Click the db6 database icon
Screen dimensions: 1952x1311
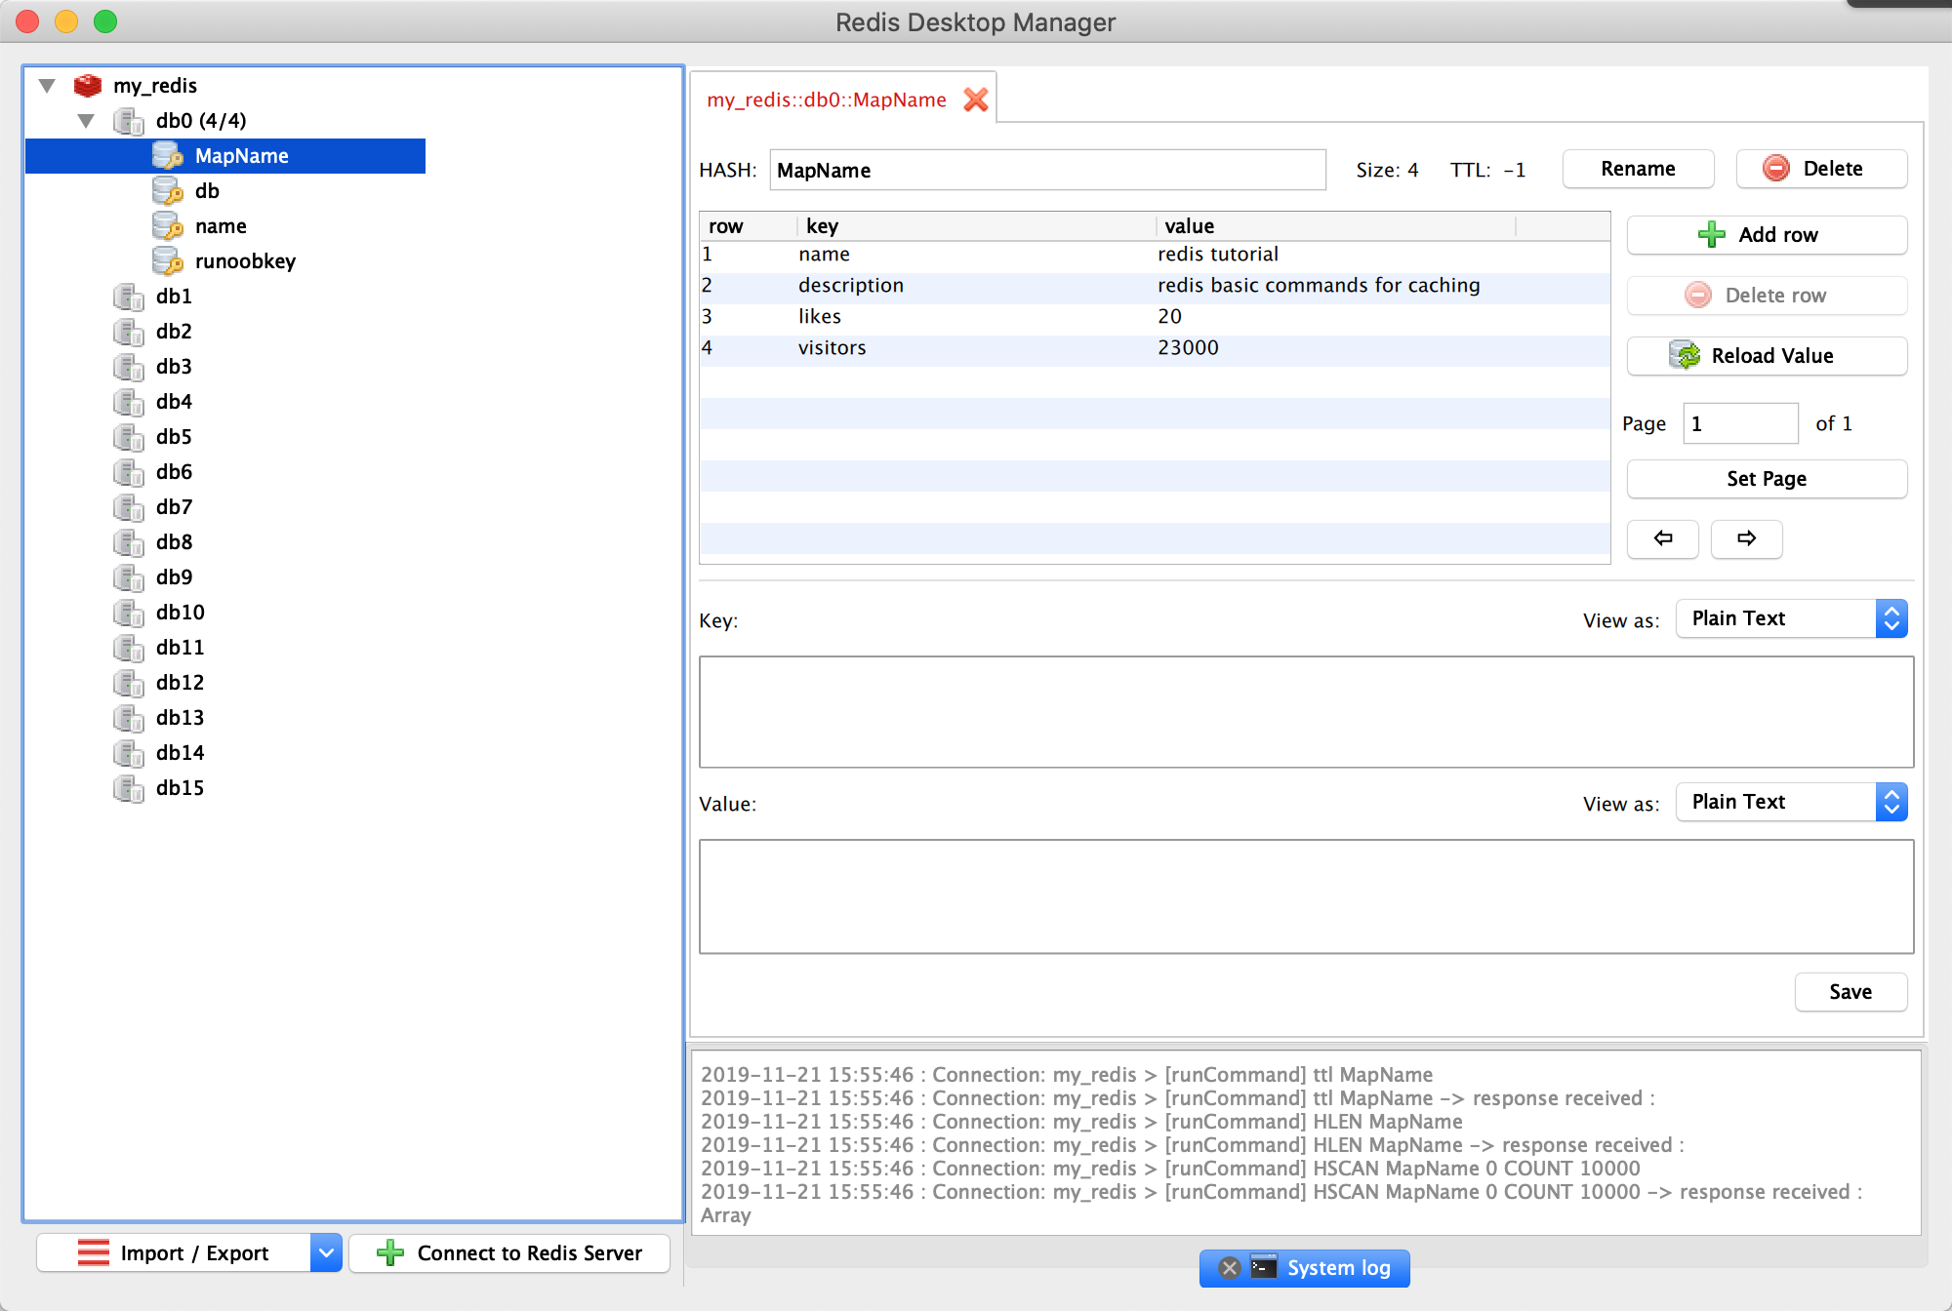(x=129, y=472)
